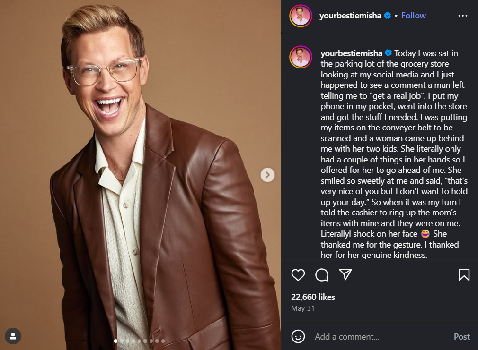View the 22,660 likes list
The height and width of the screenshot is (350, 478).
(x=313, y=297)
